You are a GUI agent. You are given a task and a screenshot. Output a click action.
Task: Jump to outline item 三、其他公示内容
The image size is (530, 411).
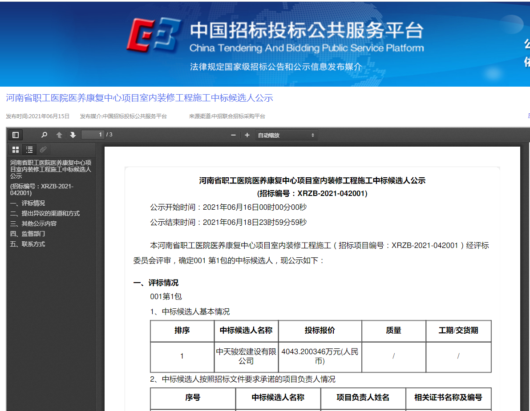tap(33, 223)
